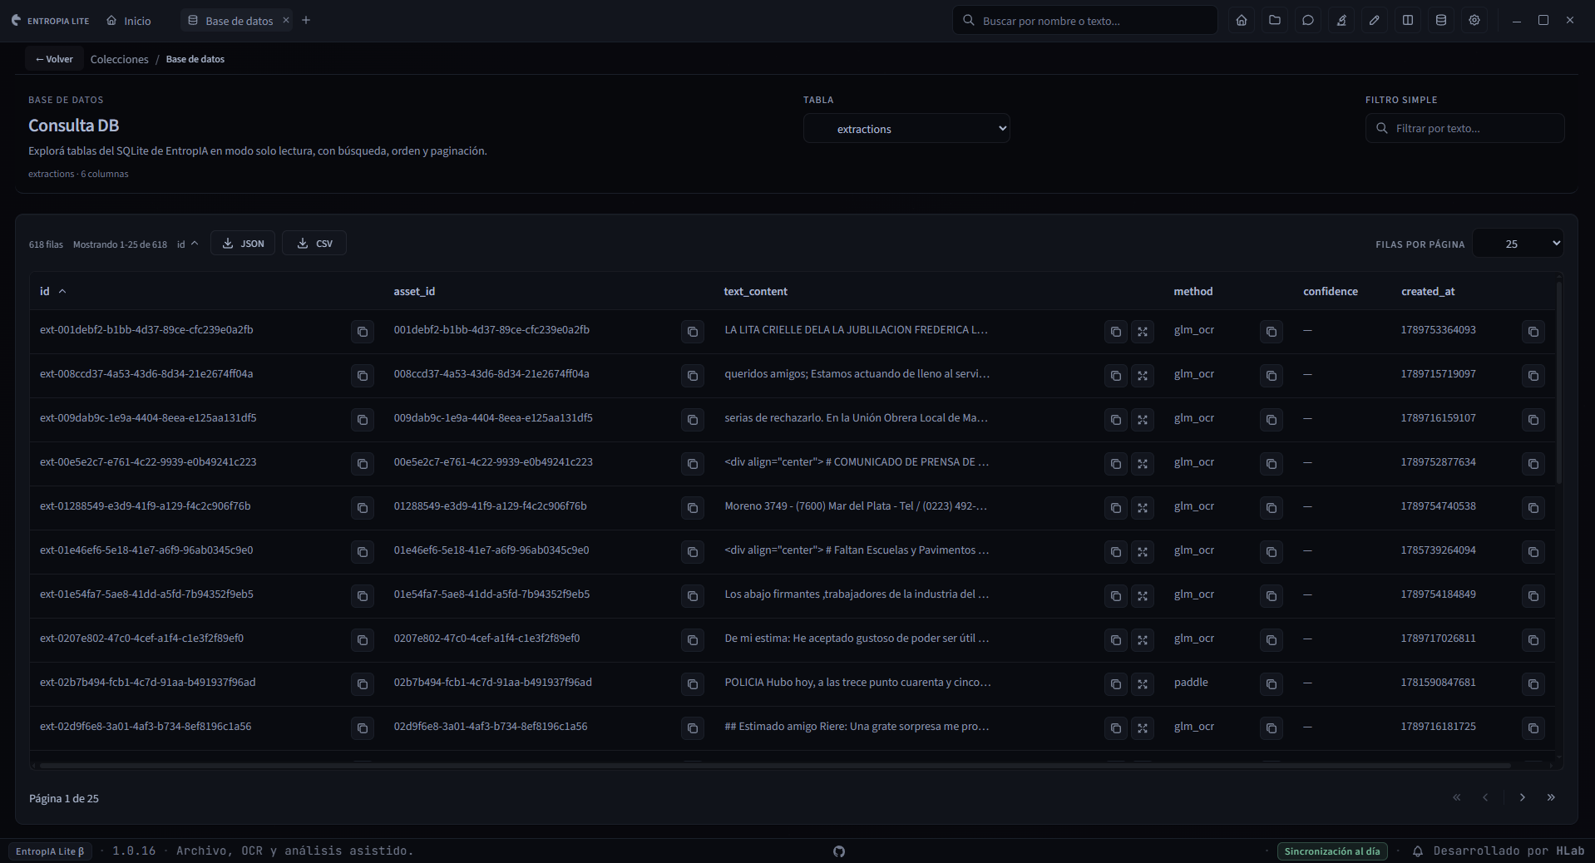Screen dimensions: 1595x863
Task: Open the GitHub icon in the status bar
Action: (839, 851)
